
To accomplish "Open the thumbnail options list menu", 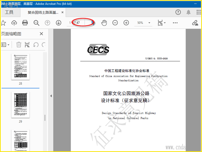I will point(5,45).
